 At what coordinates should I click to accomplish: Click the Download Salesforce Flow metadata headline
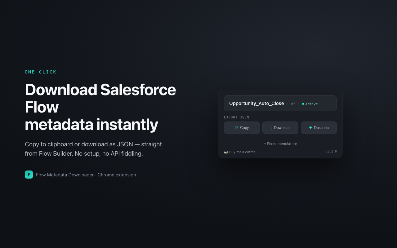(x=100, y=107)
